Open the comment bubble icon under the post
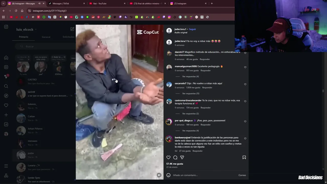 175,157
